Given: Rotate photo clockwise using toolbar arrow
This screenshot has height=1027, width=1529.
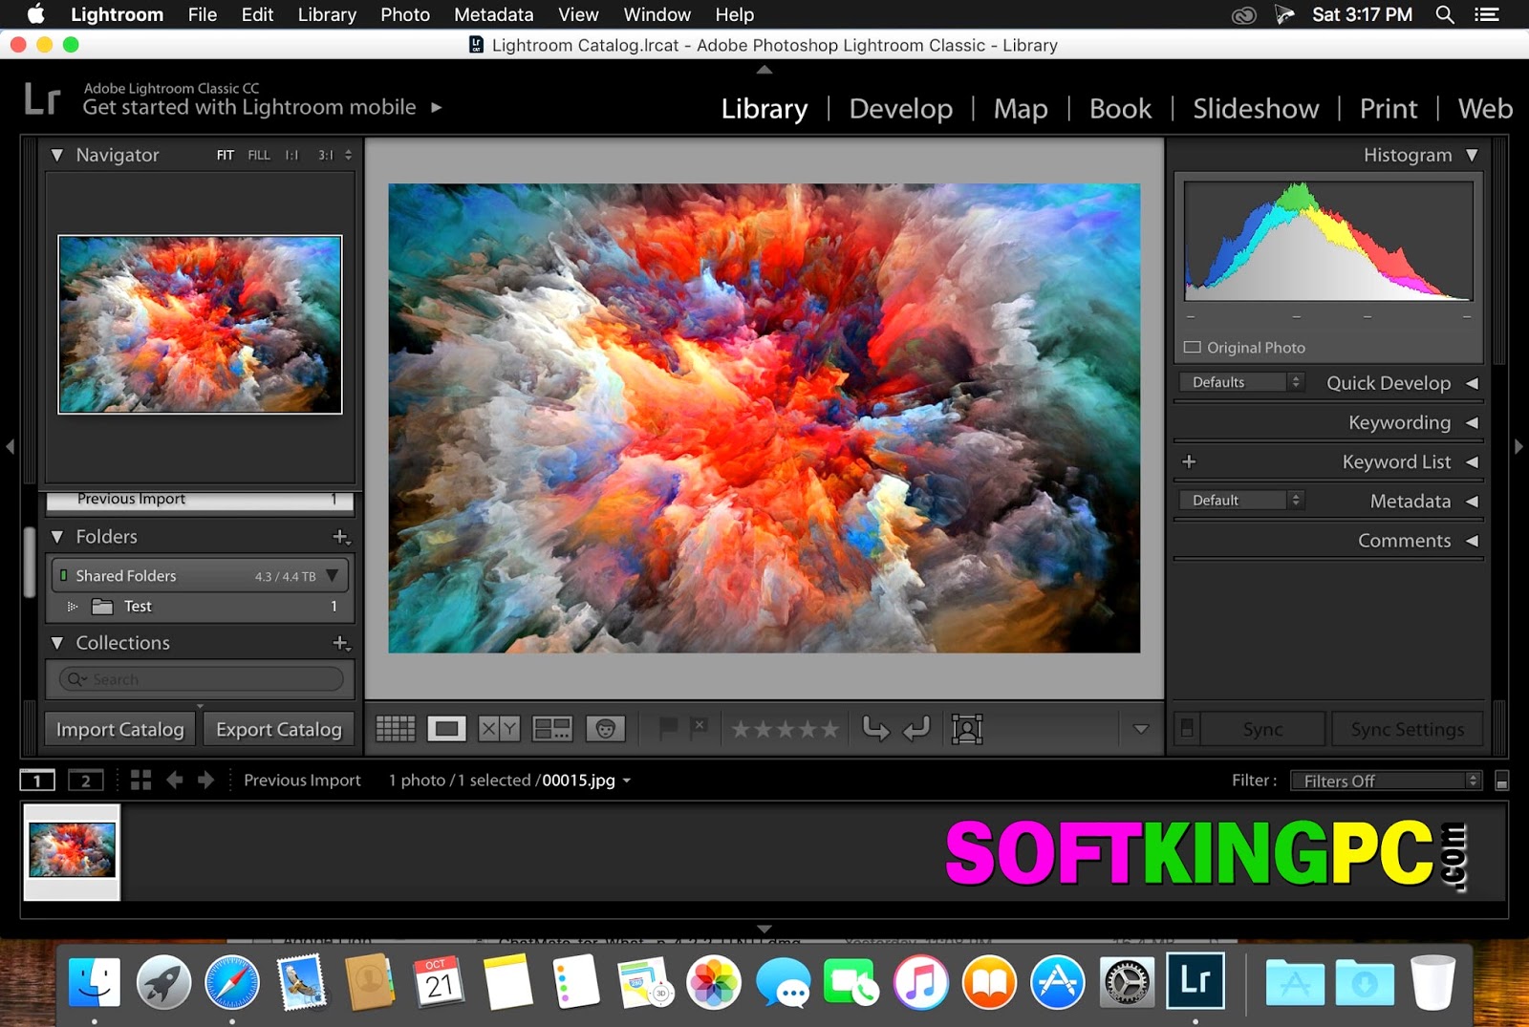Looking at the screenshot, I should [x=916, y=729].
